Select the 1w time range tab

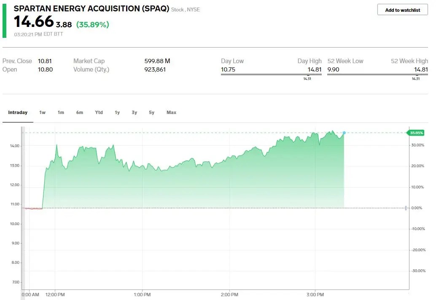point(42,112)
